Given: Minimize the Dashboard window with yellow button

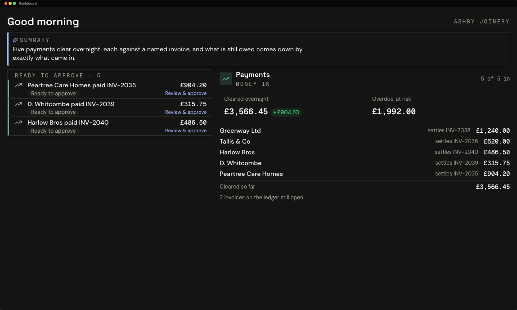Looking at the screenshot, I should point(10,3).
